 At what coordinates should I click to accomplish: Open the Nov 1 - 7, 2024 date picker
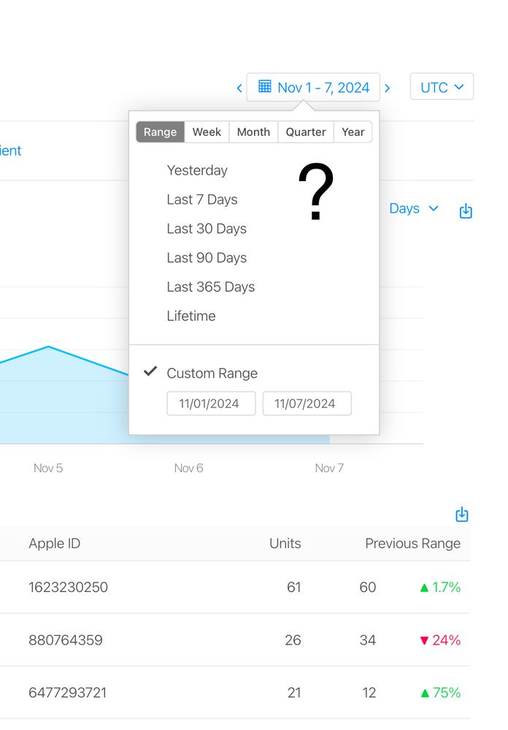[x=313, y=87]
